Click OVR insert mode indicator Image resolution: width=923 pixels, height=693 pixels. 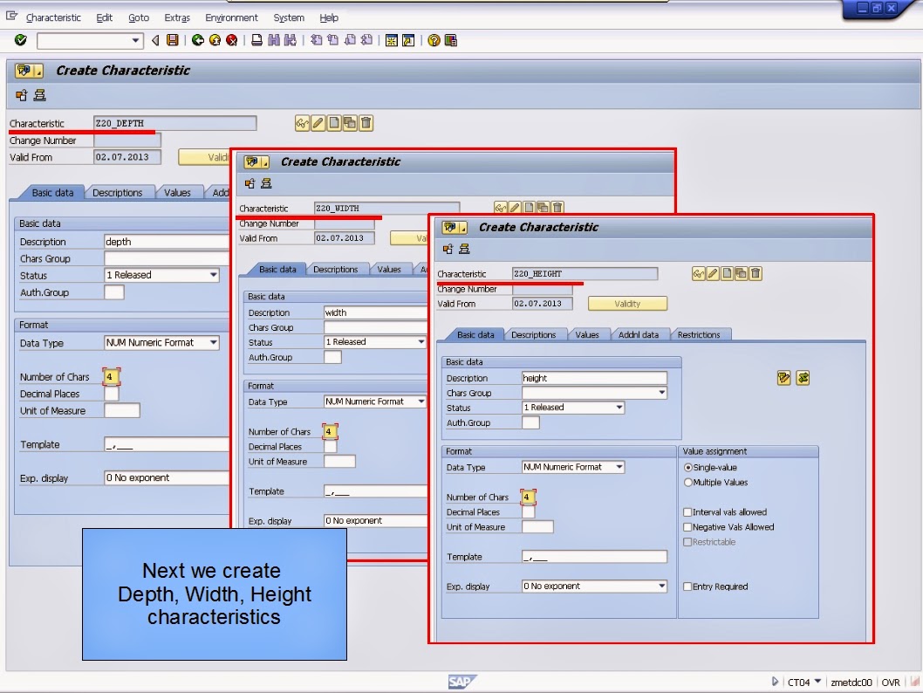[x=891, y=682]
